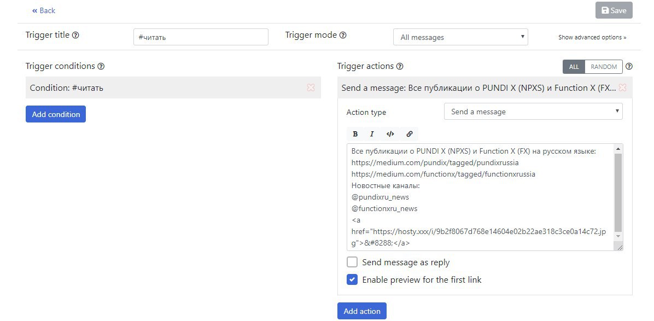The image size is (654, 321).
Task: Apply italic formatting in message editor
Action: pyautogui.click(x=372, y=134)
